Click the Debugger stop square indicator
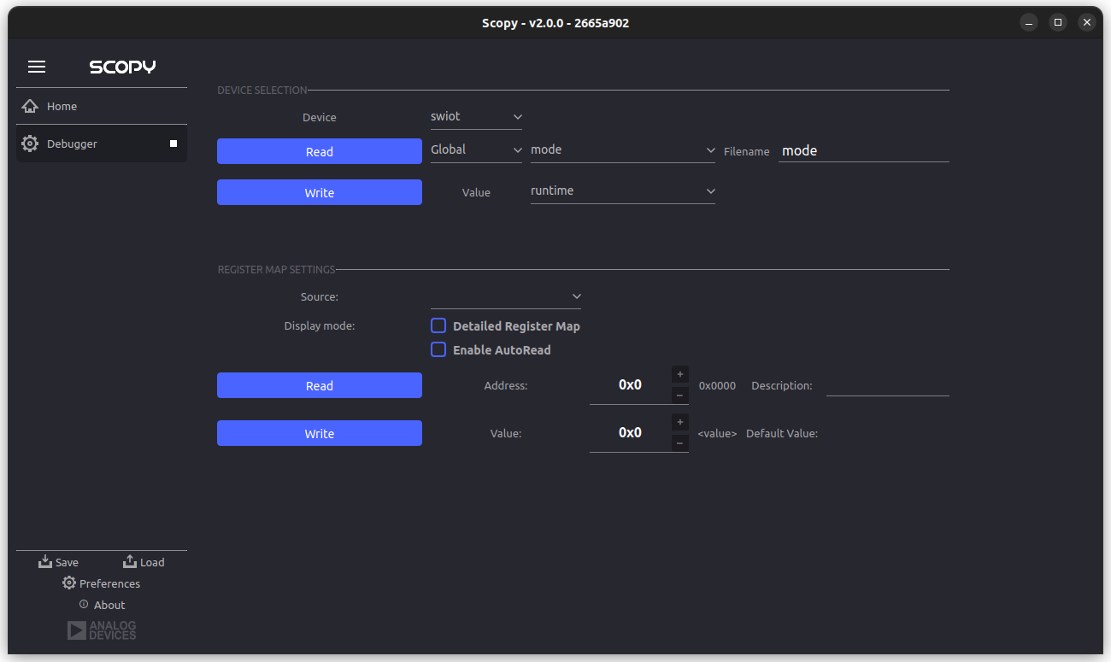 tap(173, 144)
